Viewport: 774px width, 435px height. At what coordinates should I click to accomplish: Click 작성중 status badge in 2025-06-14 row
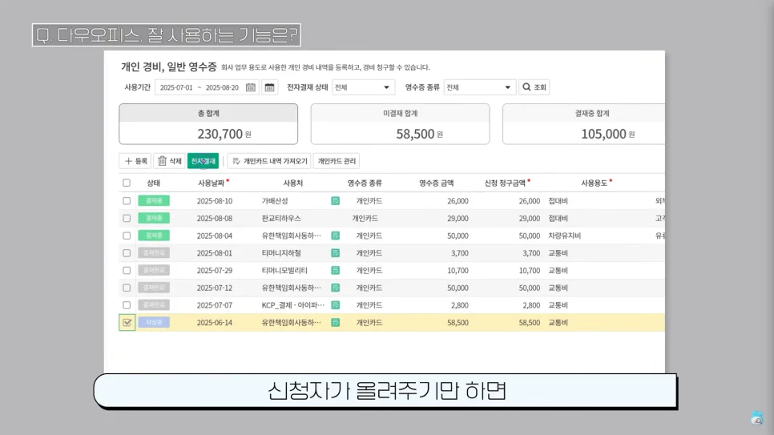coord(154,322)
